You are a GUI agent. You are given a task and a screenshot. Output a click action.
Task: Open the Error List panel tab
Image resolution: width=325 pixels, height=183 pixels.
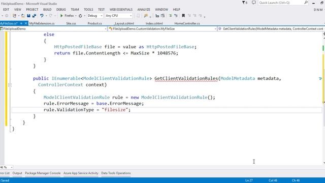click(x=5, y=173)
